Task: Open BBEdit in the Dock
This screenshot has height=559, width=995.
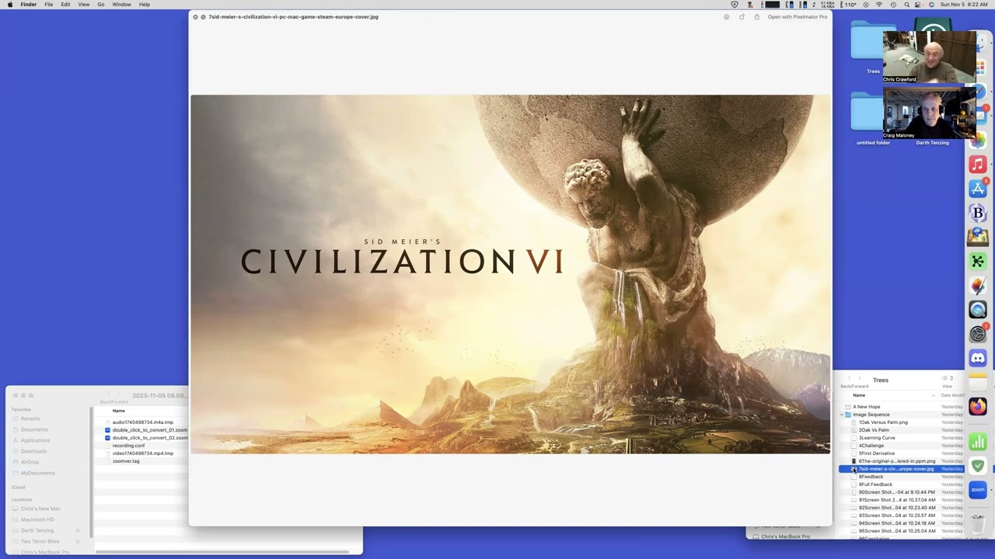Action: click(978, 213)
